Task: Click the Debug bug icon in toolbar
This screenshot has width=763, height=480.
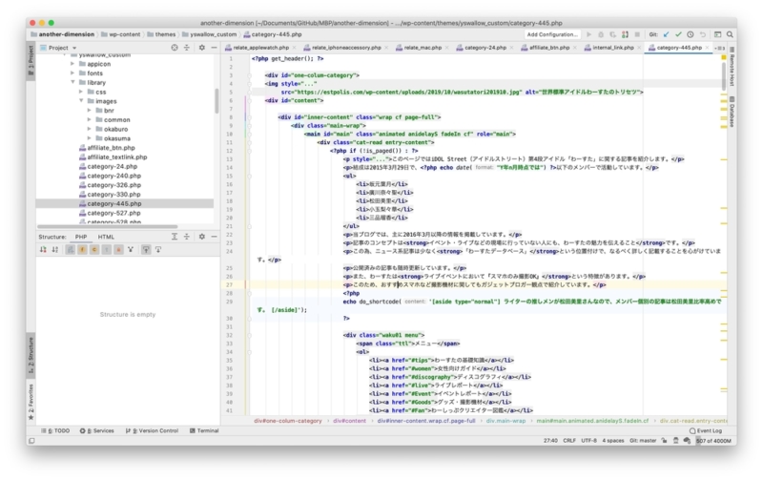Action: (x=601, y=34)
